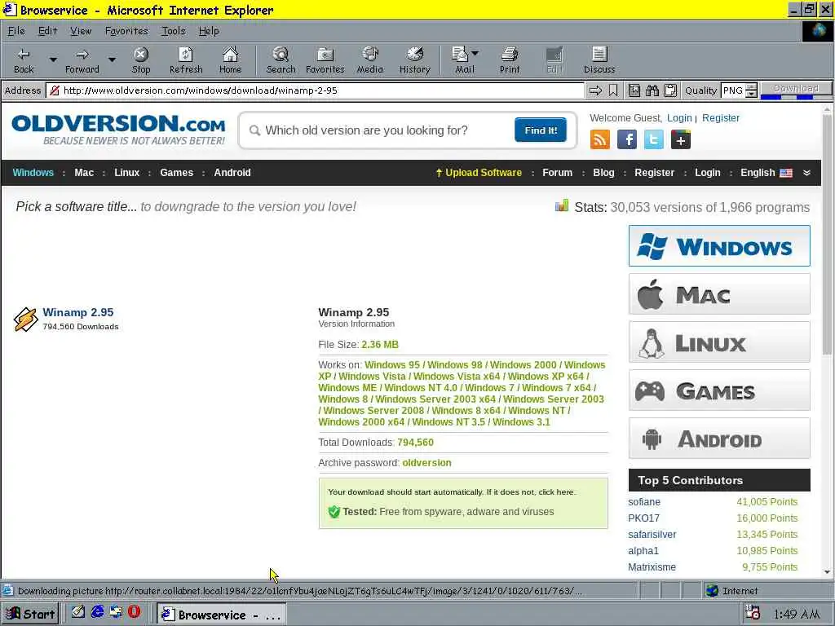The width and height of the screenshot is (835, 626).
Task: Click the page vertical scrollbar thumb
Action: [827, 234]
